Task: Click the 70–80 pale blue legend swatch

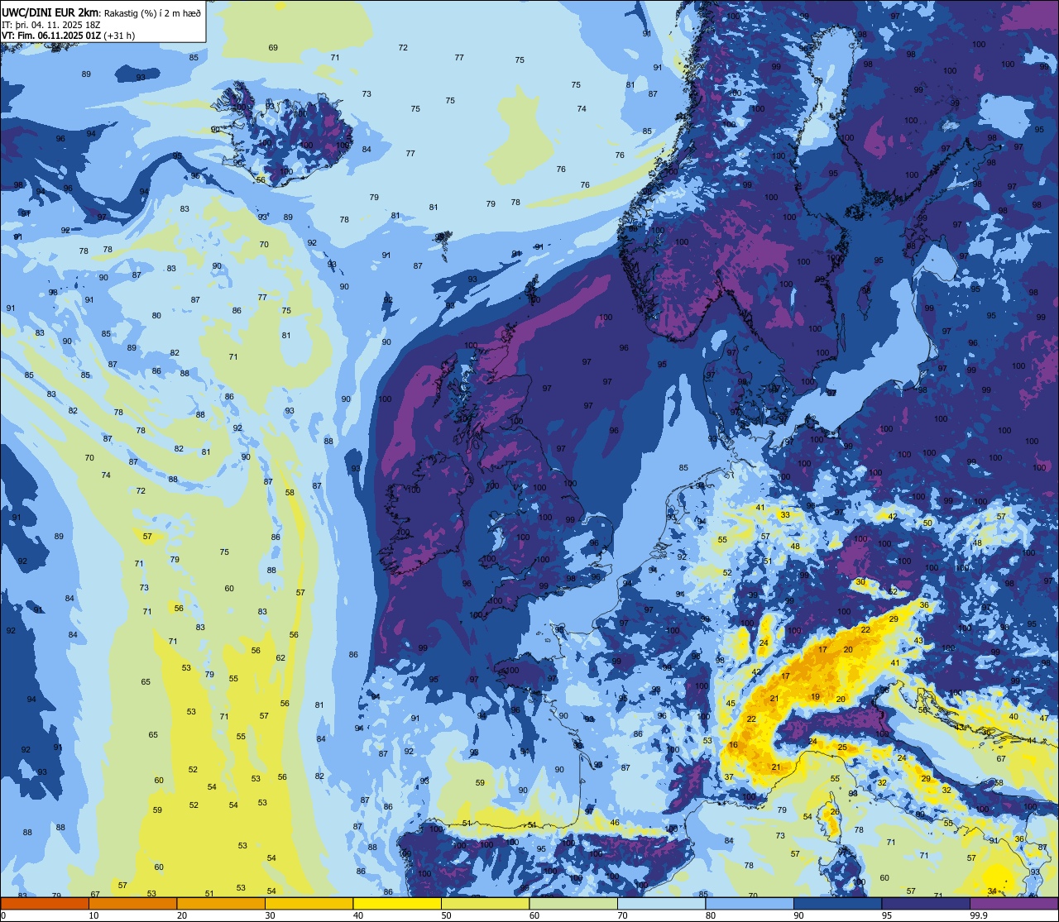Action: [x=661, y=904]
